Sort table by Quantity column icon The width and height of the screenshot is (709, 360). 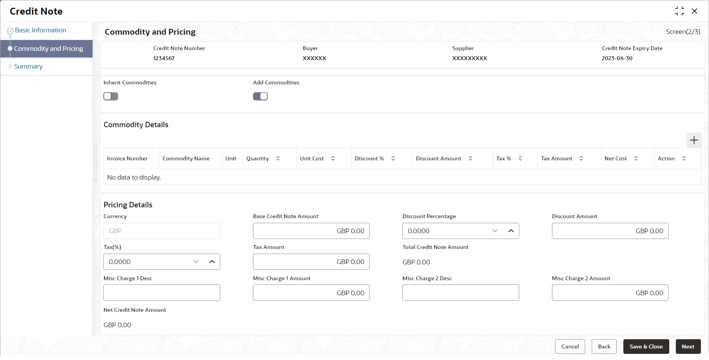(278, 158)
